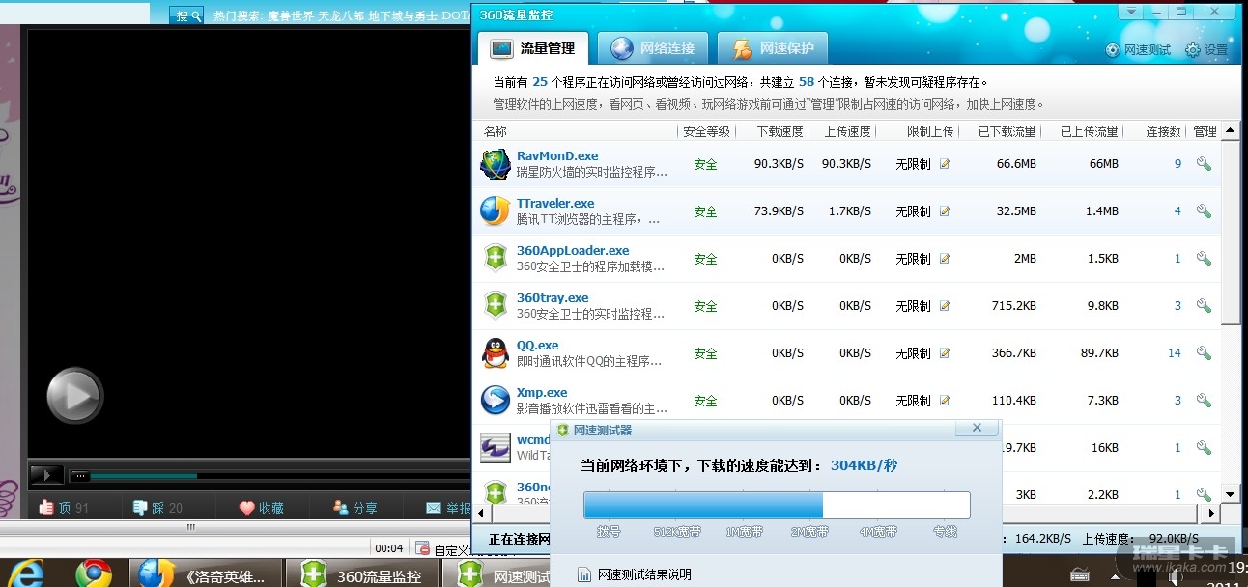The width and height of the screenshot is (1248, 587).
Task: Click the 360tray.exe shield icon
Action: 496,305
